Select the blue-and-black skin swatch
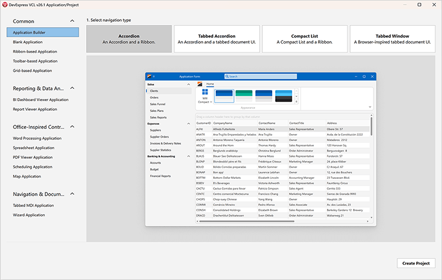The height and width of the screenshot is (280, 442). coord(283,96)
